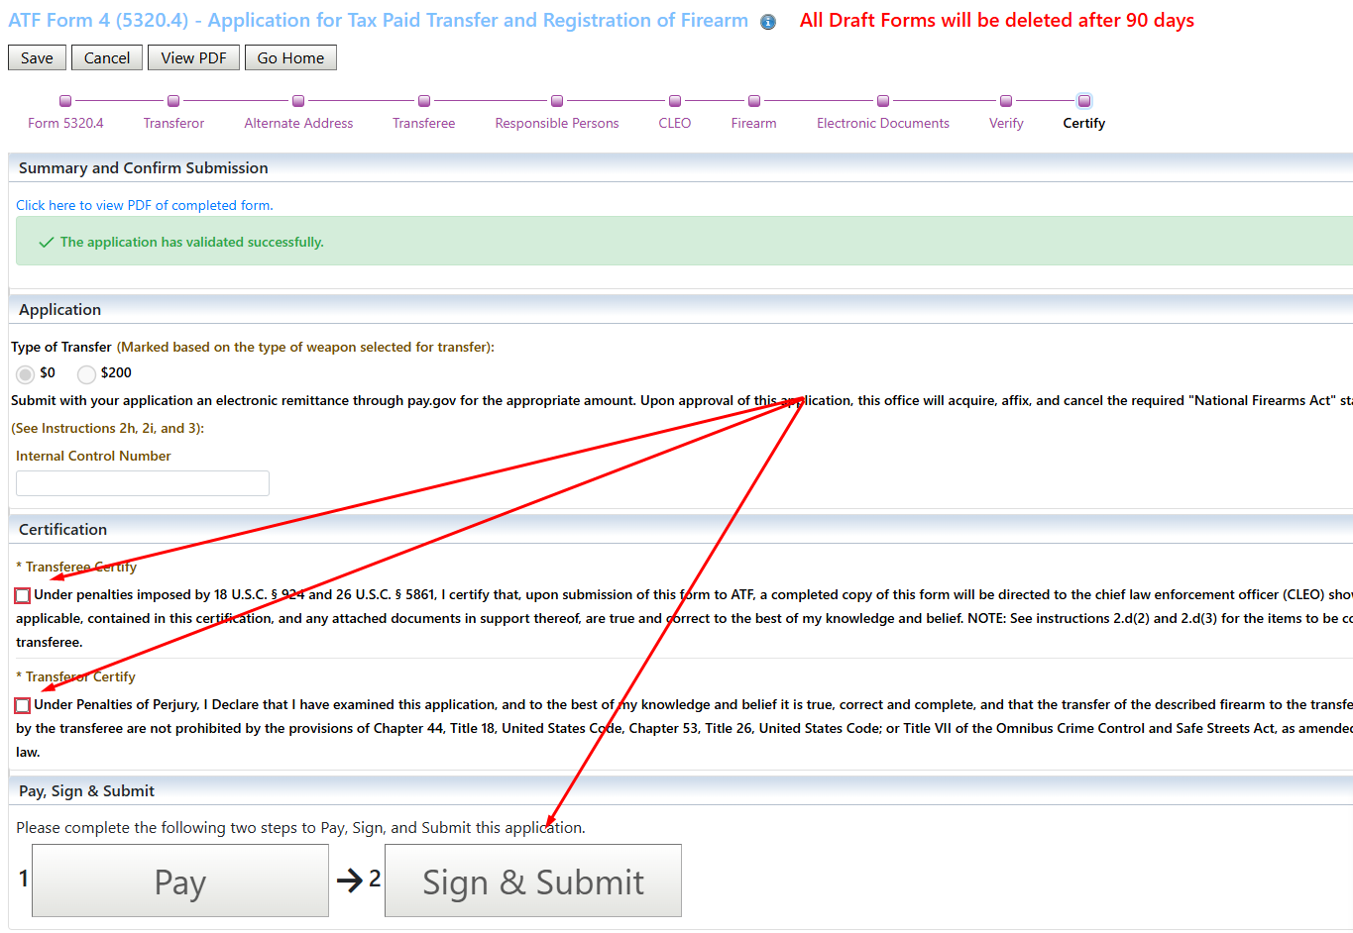Click the info icon beside form title
Image resolution: width=1353 pixels, height=933 pixels.
tap(768, 23)
